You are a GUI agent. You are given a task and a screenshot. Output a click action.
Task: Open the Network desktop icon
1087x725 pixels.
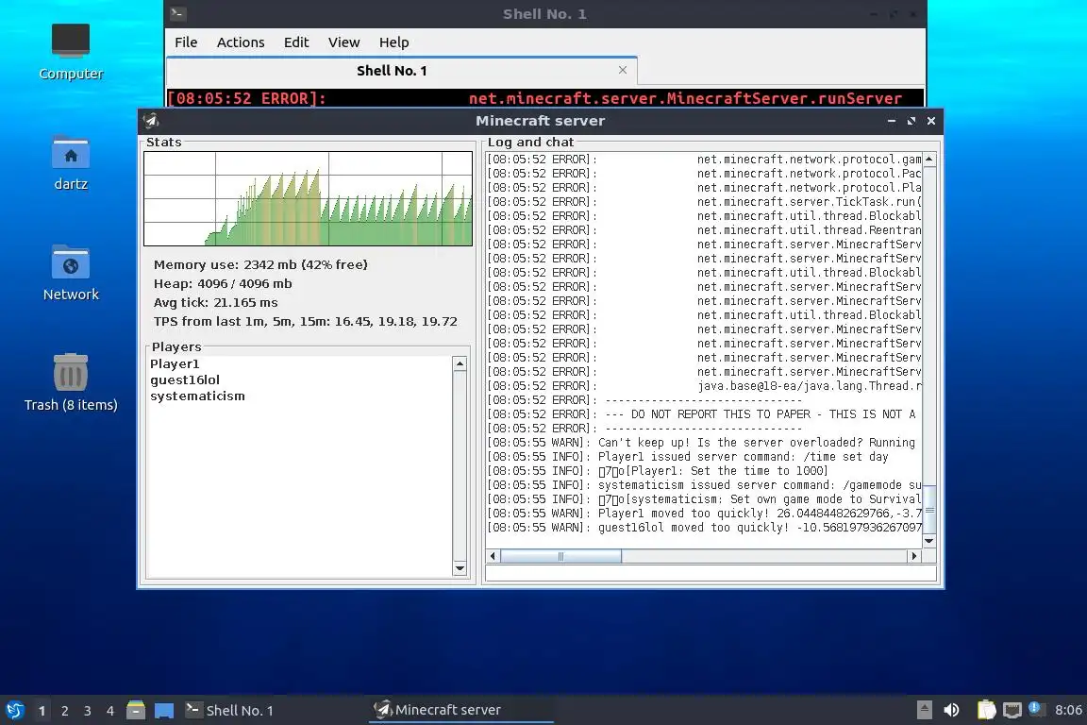point(71,273)
